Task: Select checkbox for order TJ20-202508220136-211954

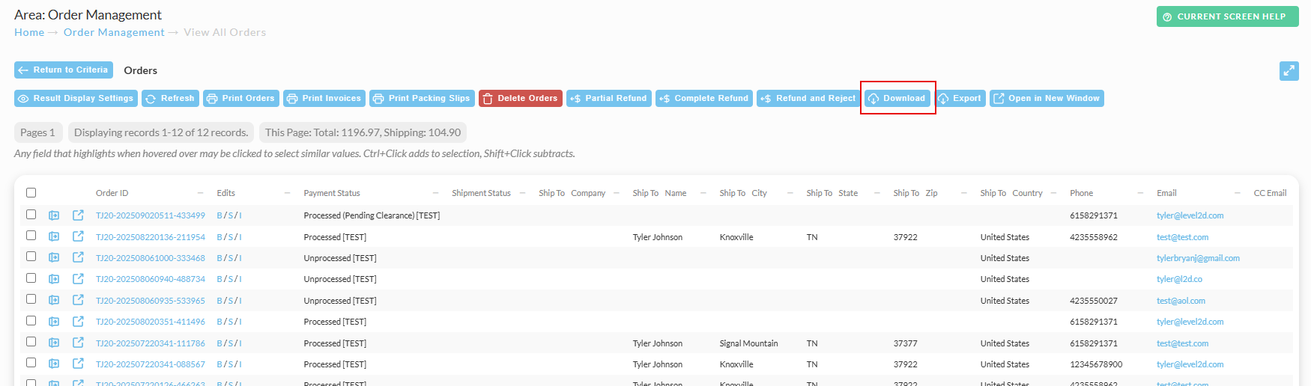Action: 31,235
